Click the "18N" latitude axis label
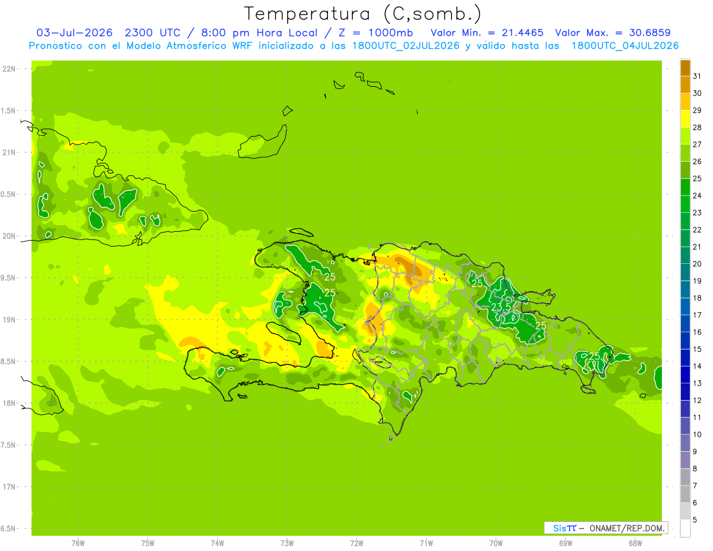This screenshot has width=713, height=551. coord(8,403)
